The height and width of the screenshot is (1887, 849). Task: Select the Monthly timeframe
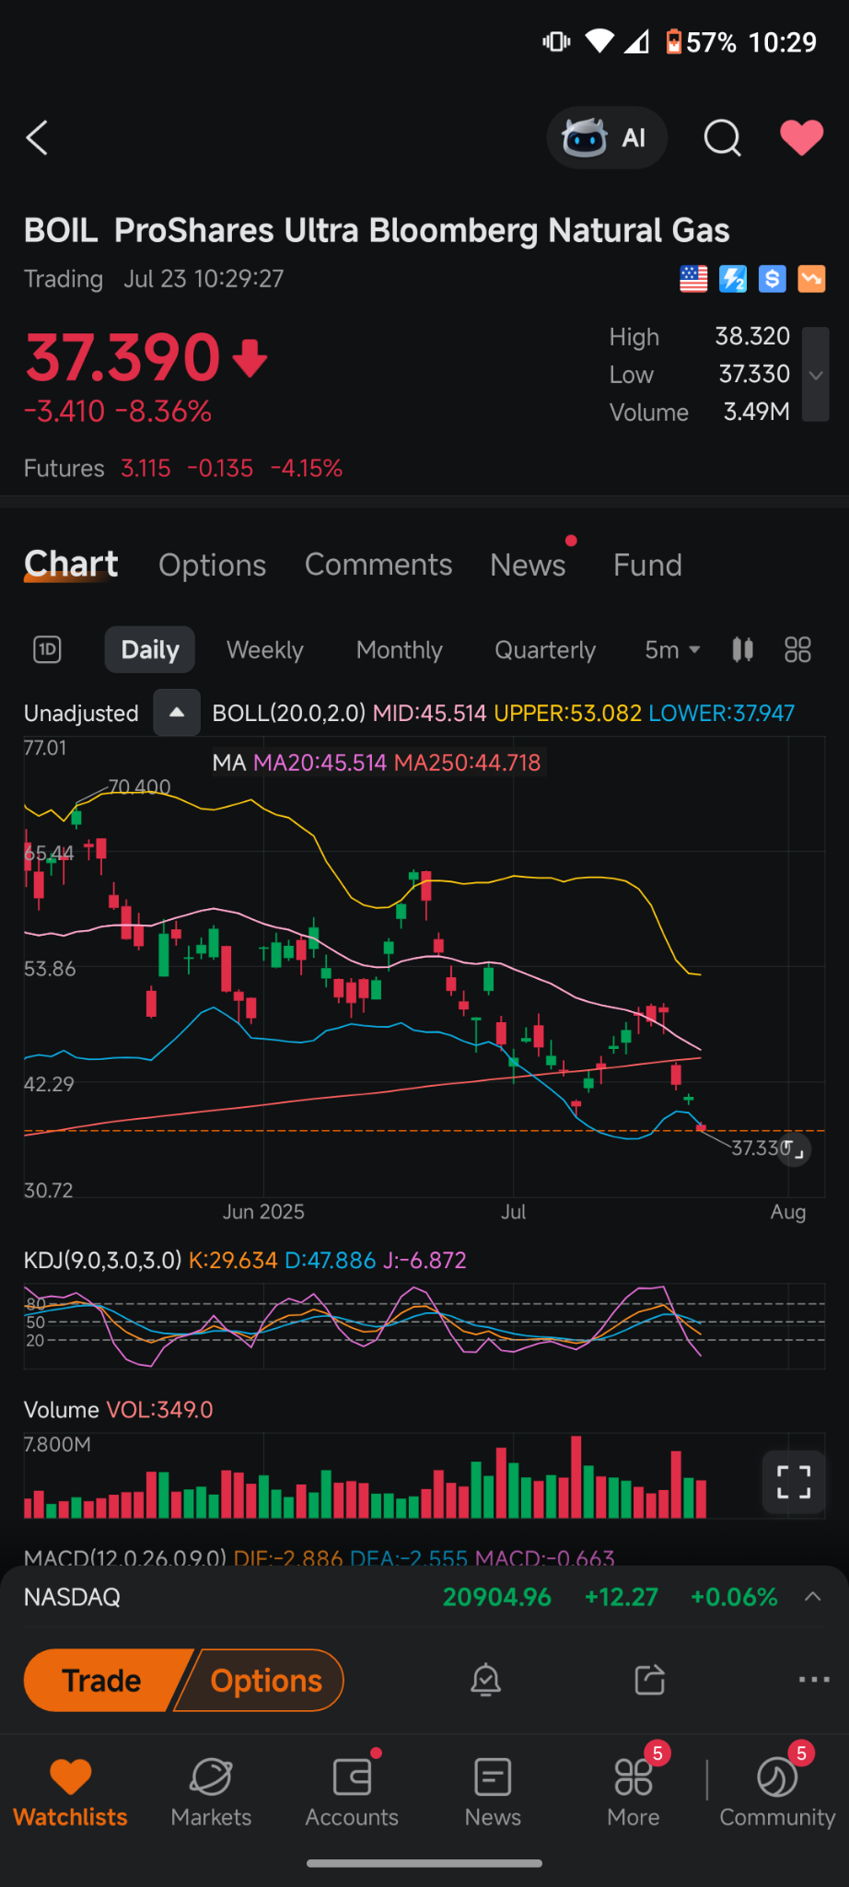point(400,650)
